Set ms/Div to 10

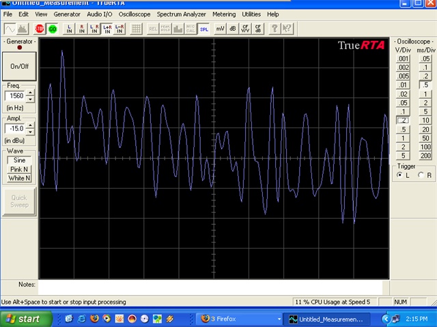(x=425, y=121)
